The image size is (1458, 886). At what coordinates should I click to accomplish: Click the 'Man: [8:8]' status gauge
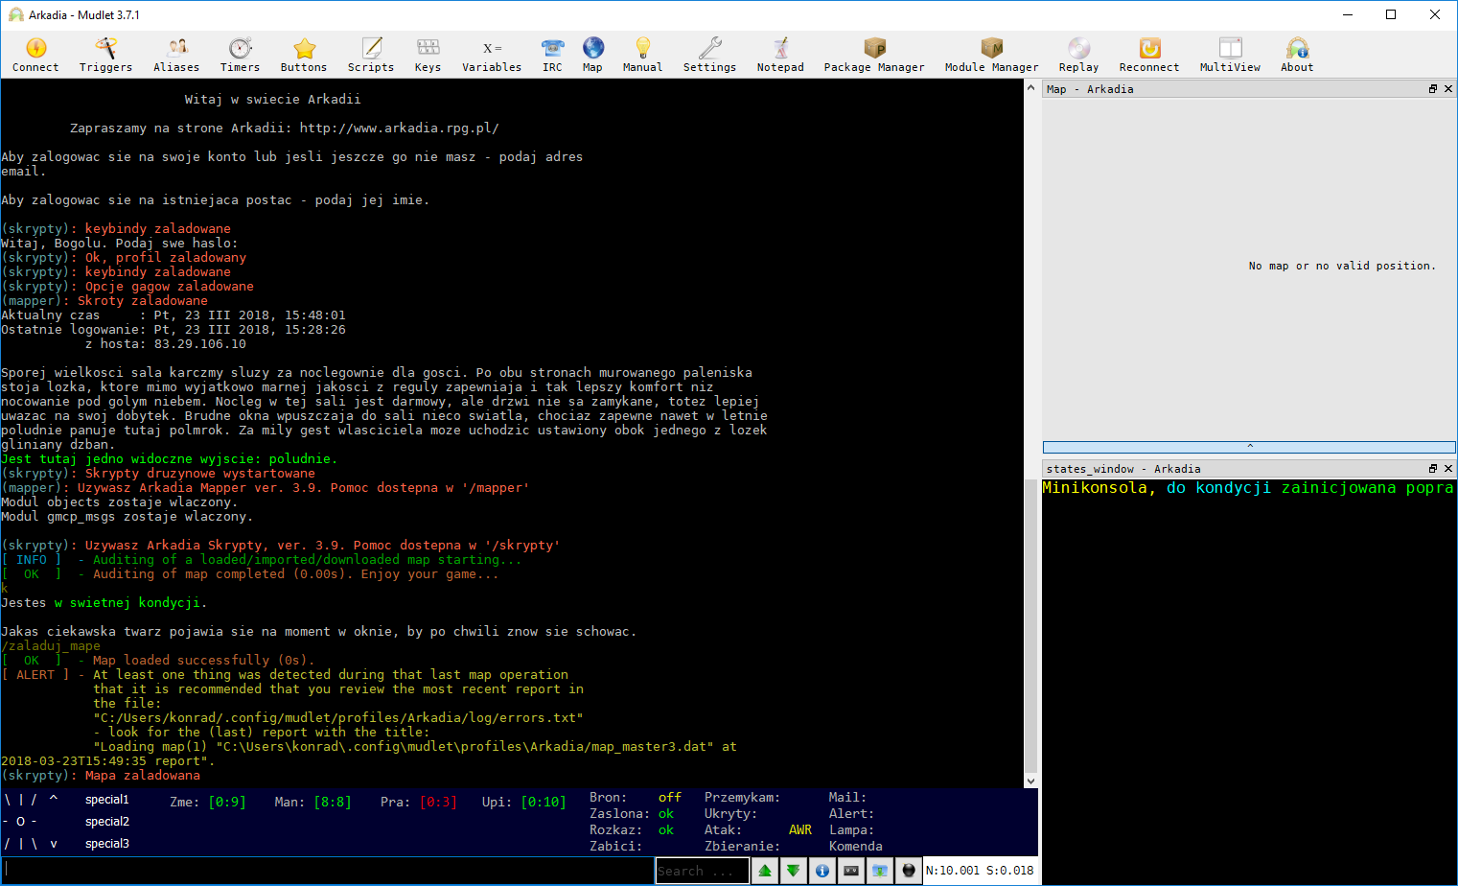(312, 803)
